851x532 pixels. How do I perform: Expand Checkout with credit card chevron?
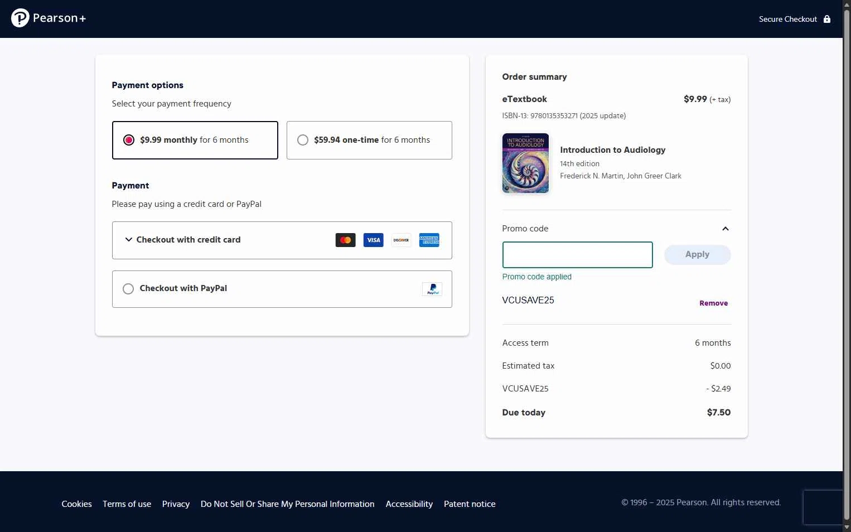pyautogui.click(x=129, y=240)
